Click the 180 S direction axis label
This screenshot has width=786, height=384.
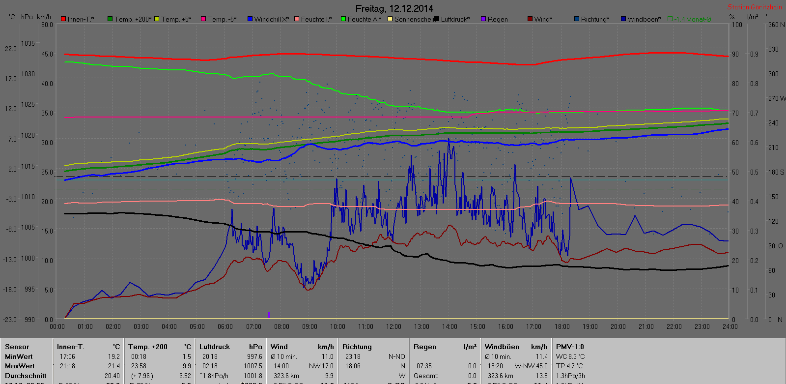coord(776,172)
